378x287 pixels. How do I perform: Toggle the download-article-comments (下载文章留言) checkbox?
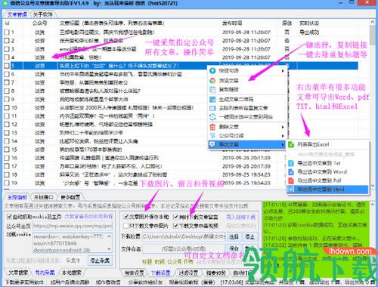click(175, 217)
